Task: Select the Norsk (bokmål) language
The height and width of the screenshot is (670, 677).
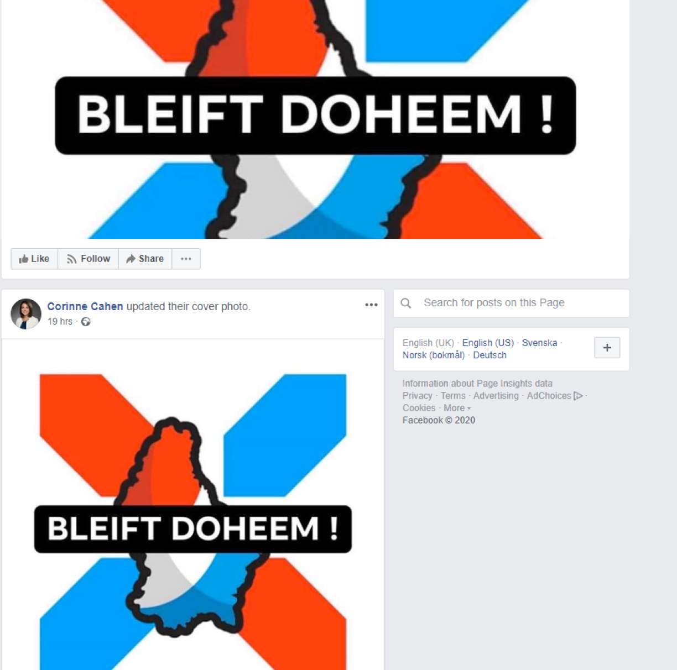Action: [434, 355]
